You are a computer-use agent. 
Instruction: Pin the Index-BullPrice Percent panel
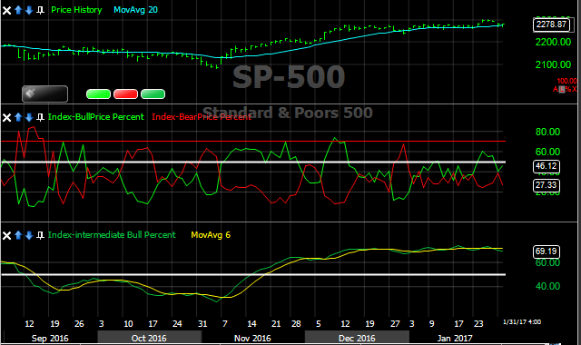pyautogui.click(x=40, y=117)
